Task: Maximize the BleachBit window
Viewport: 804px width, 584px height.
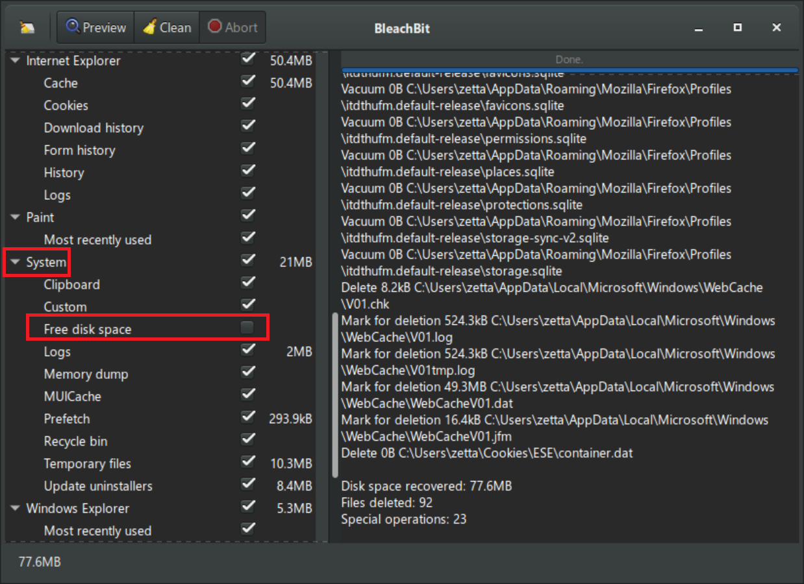Action: click(x=737, y=28)
